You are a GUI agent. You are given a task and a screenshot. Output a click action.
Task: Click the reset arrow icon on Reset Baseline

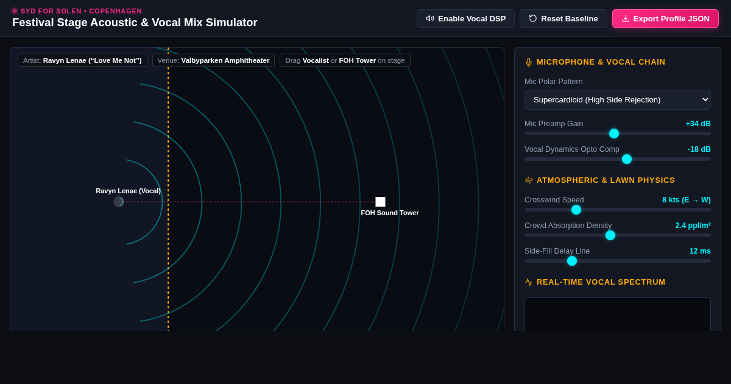[533, 18]
